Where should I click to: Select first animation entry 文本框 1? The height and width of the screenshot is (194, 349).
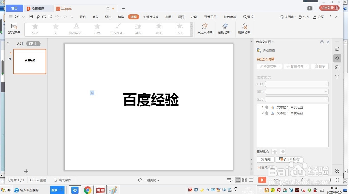point(292,107)
